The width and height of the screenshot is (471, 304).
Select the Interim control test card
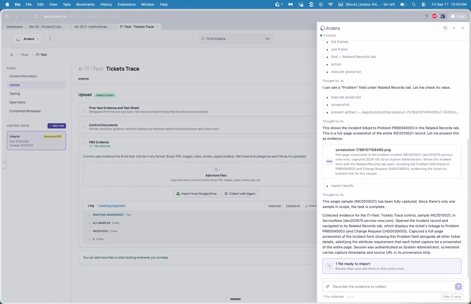[x=36, y=141]
